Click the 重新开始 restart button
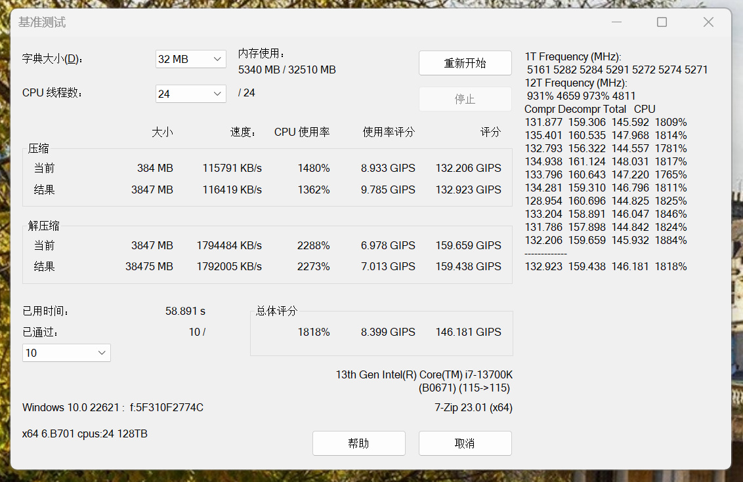 pyautogui.click(x=465, y=63)
